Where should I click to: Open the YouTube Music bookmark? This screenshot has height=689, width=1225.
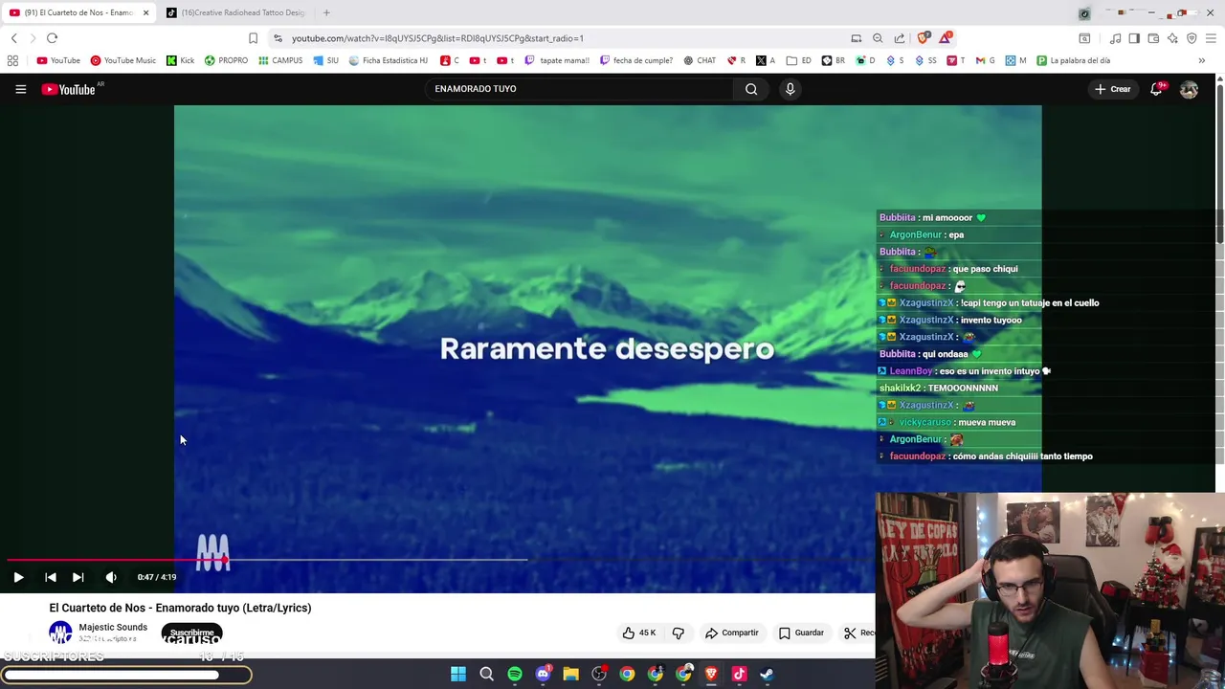[122, 60]
